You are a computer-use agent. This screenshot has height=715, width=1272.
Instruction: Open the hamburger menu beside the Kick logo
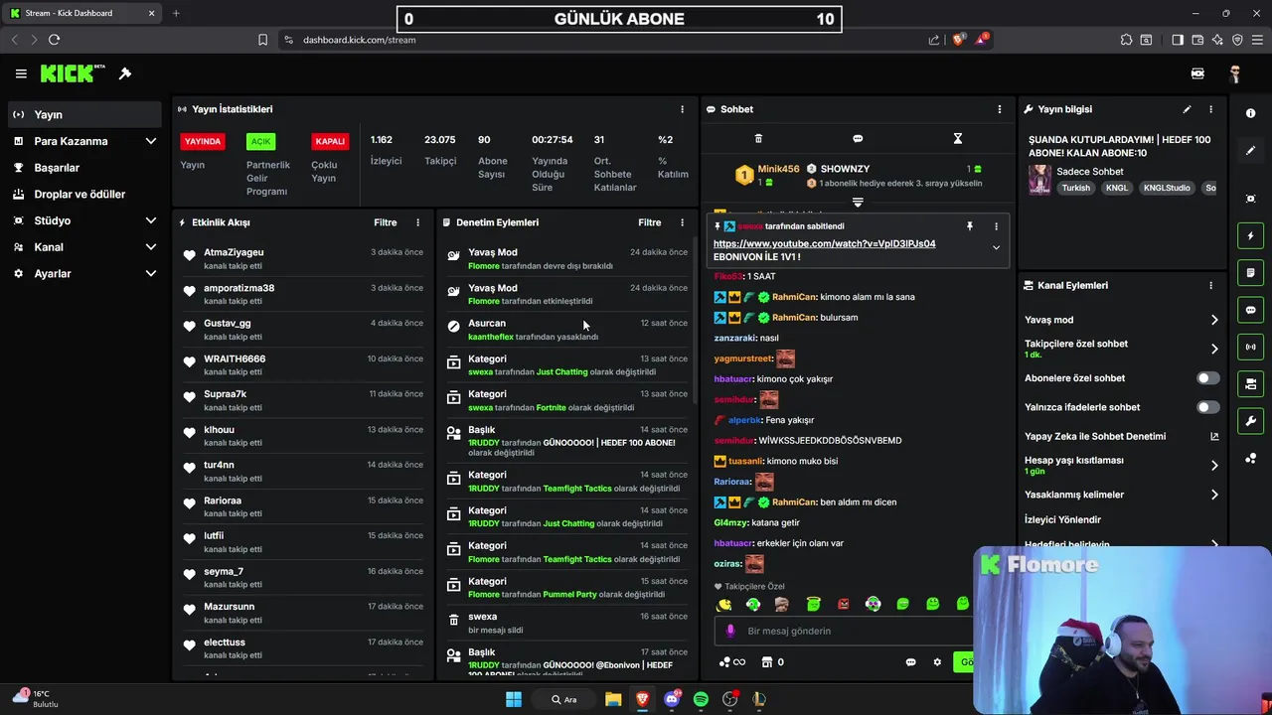[x=21, y=73]
